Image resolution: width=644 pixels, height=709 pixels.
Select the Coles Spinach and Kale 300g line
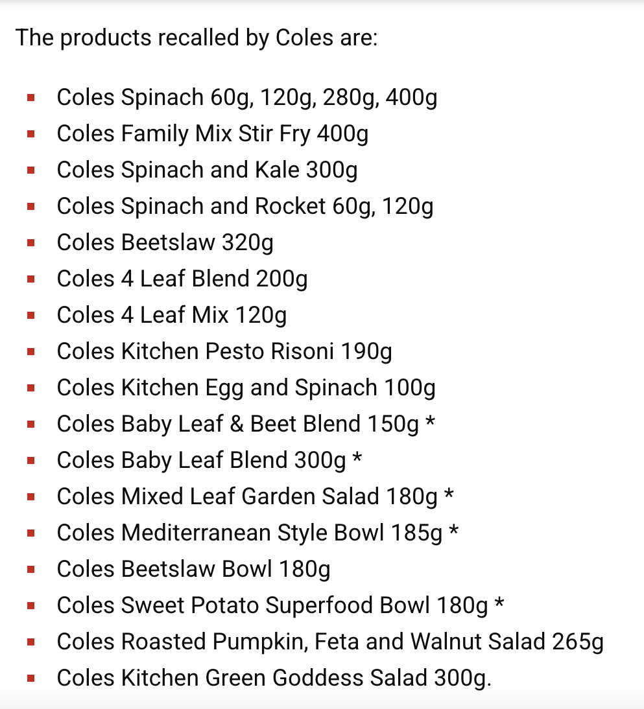(x=208, y=170)
